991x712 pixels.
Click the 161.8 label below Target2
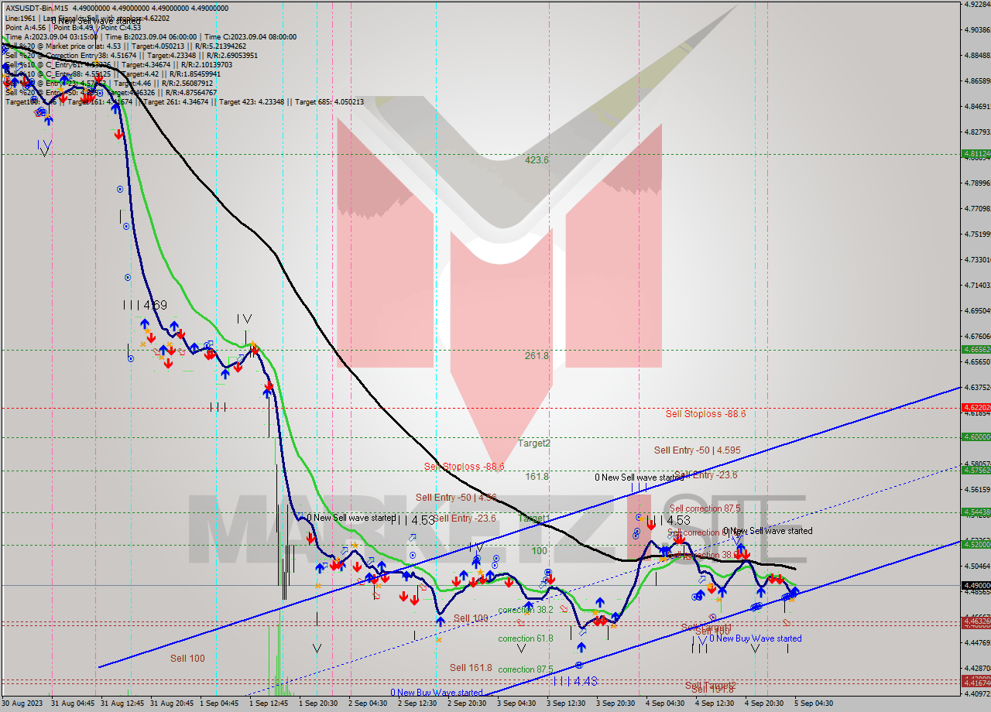537,477
